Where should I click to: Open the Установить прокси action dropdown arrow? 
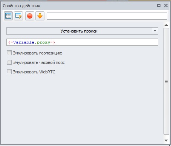(155, 31)
